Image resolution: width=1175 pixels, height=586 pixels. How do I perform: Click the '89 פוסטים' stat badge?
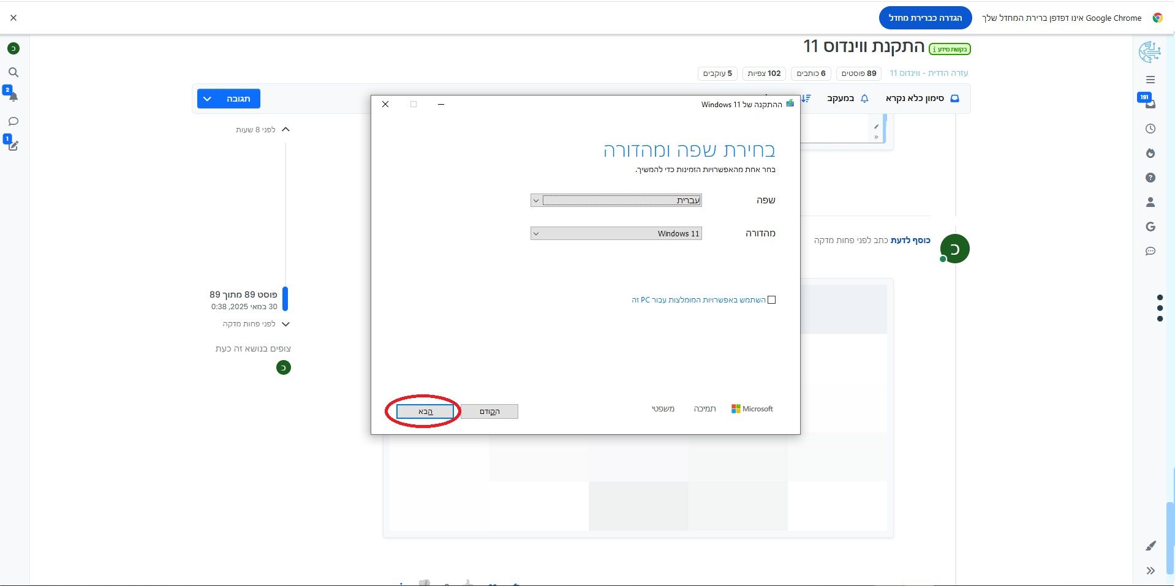[x=859, y=73]
